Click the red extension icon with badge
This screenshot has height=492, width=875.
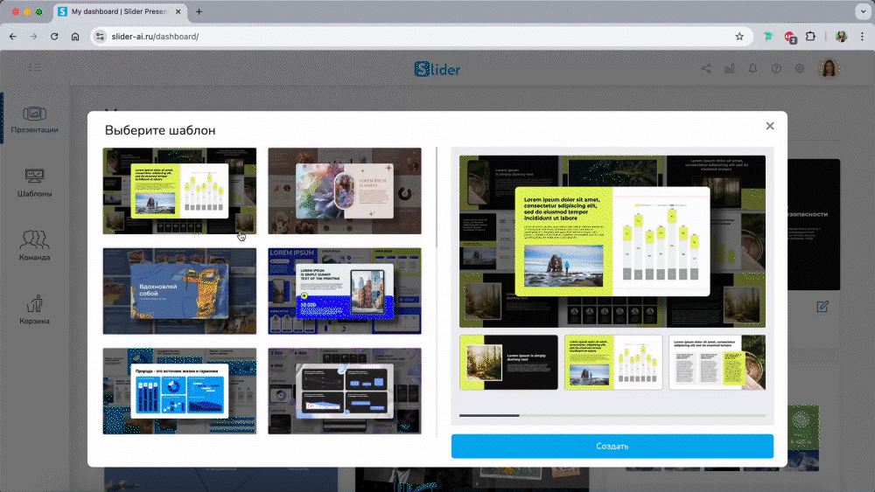pyautogui.click(x=789, y=38)
